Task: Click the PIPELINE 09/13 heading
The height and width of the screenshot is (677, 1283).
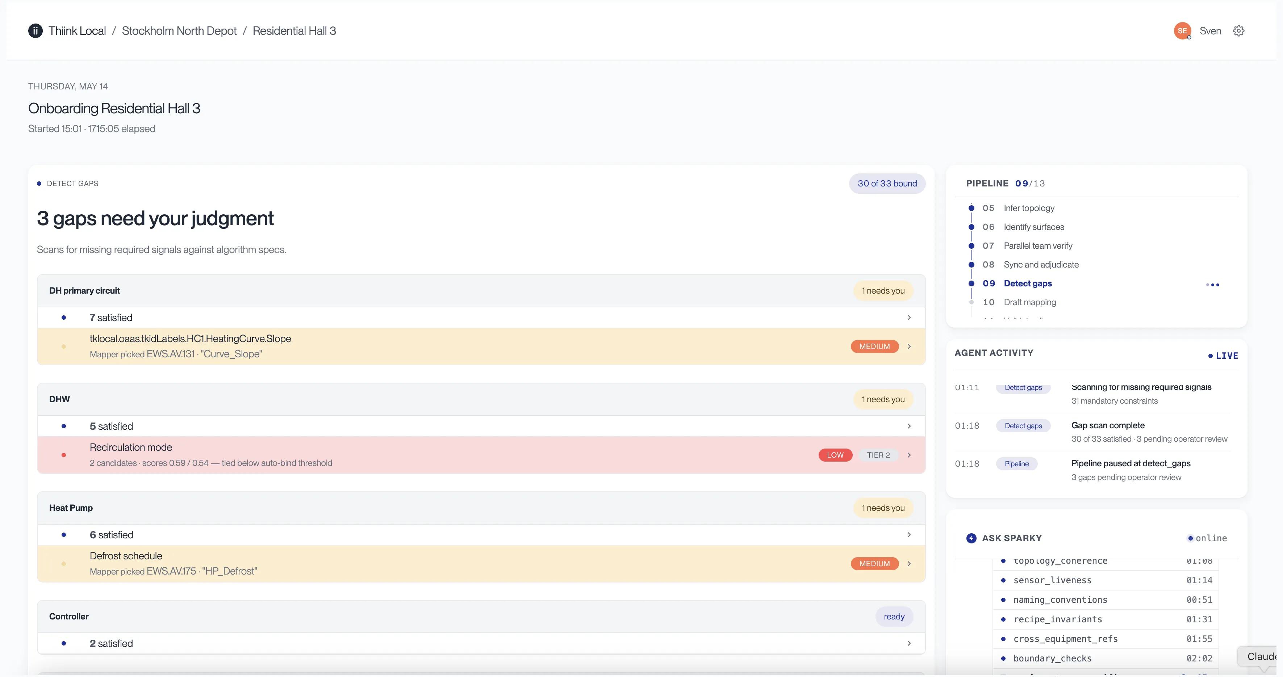Action: (x=1006, y=183)
